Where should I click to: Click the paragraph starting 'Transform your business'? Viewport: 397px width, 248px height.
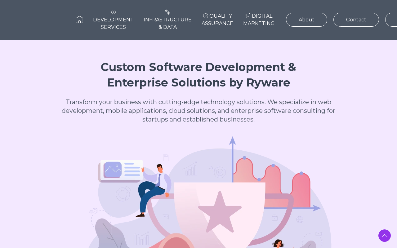(x=198, y=111)
